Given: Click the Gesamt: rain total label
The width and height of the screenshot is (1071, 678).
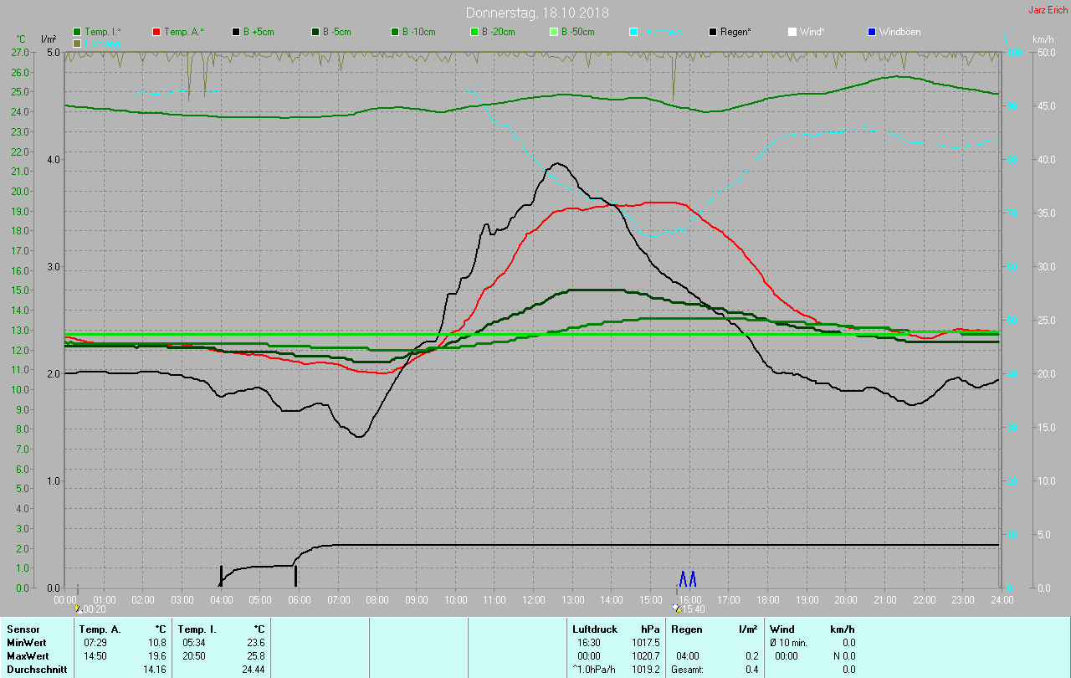Looking at the screenshot, I should pos(687,670).
